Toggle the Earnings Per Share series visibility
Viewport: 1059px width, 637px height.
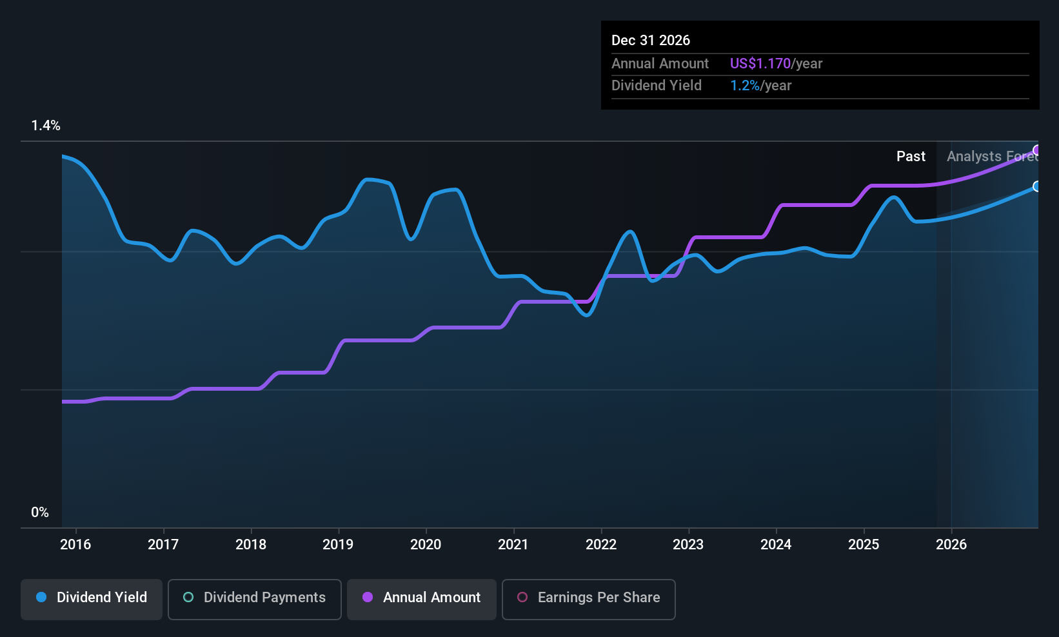[588, 598]
